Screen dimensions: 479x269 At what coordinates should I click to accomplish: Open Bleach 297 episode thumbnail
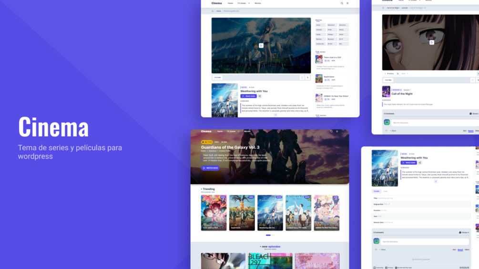[x=270, y=261]
